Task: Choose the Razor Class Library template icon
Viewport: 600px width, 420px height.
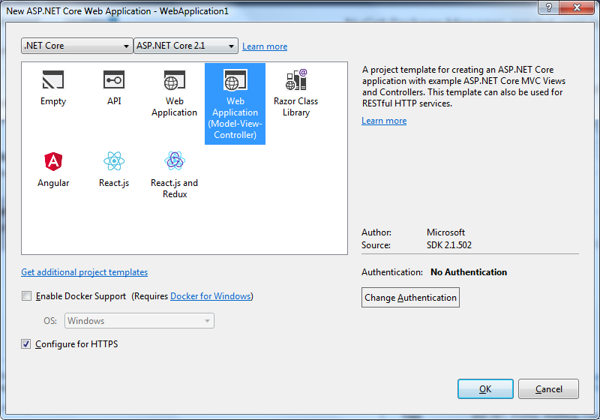Action: click(296, 79)
